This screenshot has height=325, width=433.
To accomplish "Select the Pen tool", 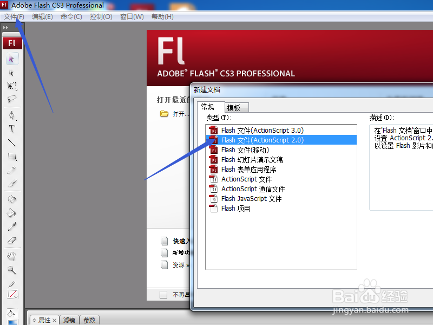I will pyautogui.click(x=12, y=114).
